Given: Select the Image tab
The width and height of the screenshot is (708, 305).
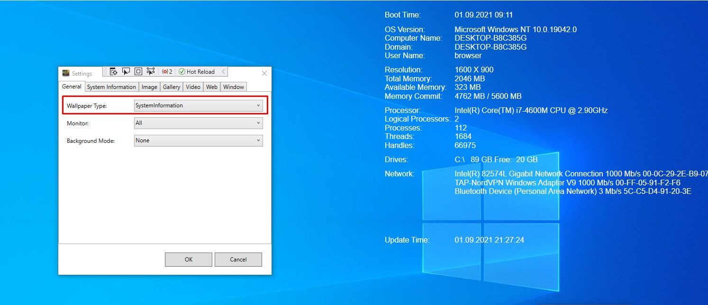Looking at the screenshot, I should (149, 87).
